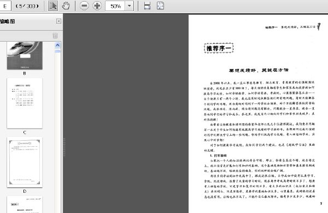Select the arrow selection tool

coord(53,5)
